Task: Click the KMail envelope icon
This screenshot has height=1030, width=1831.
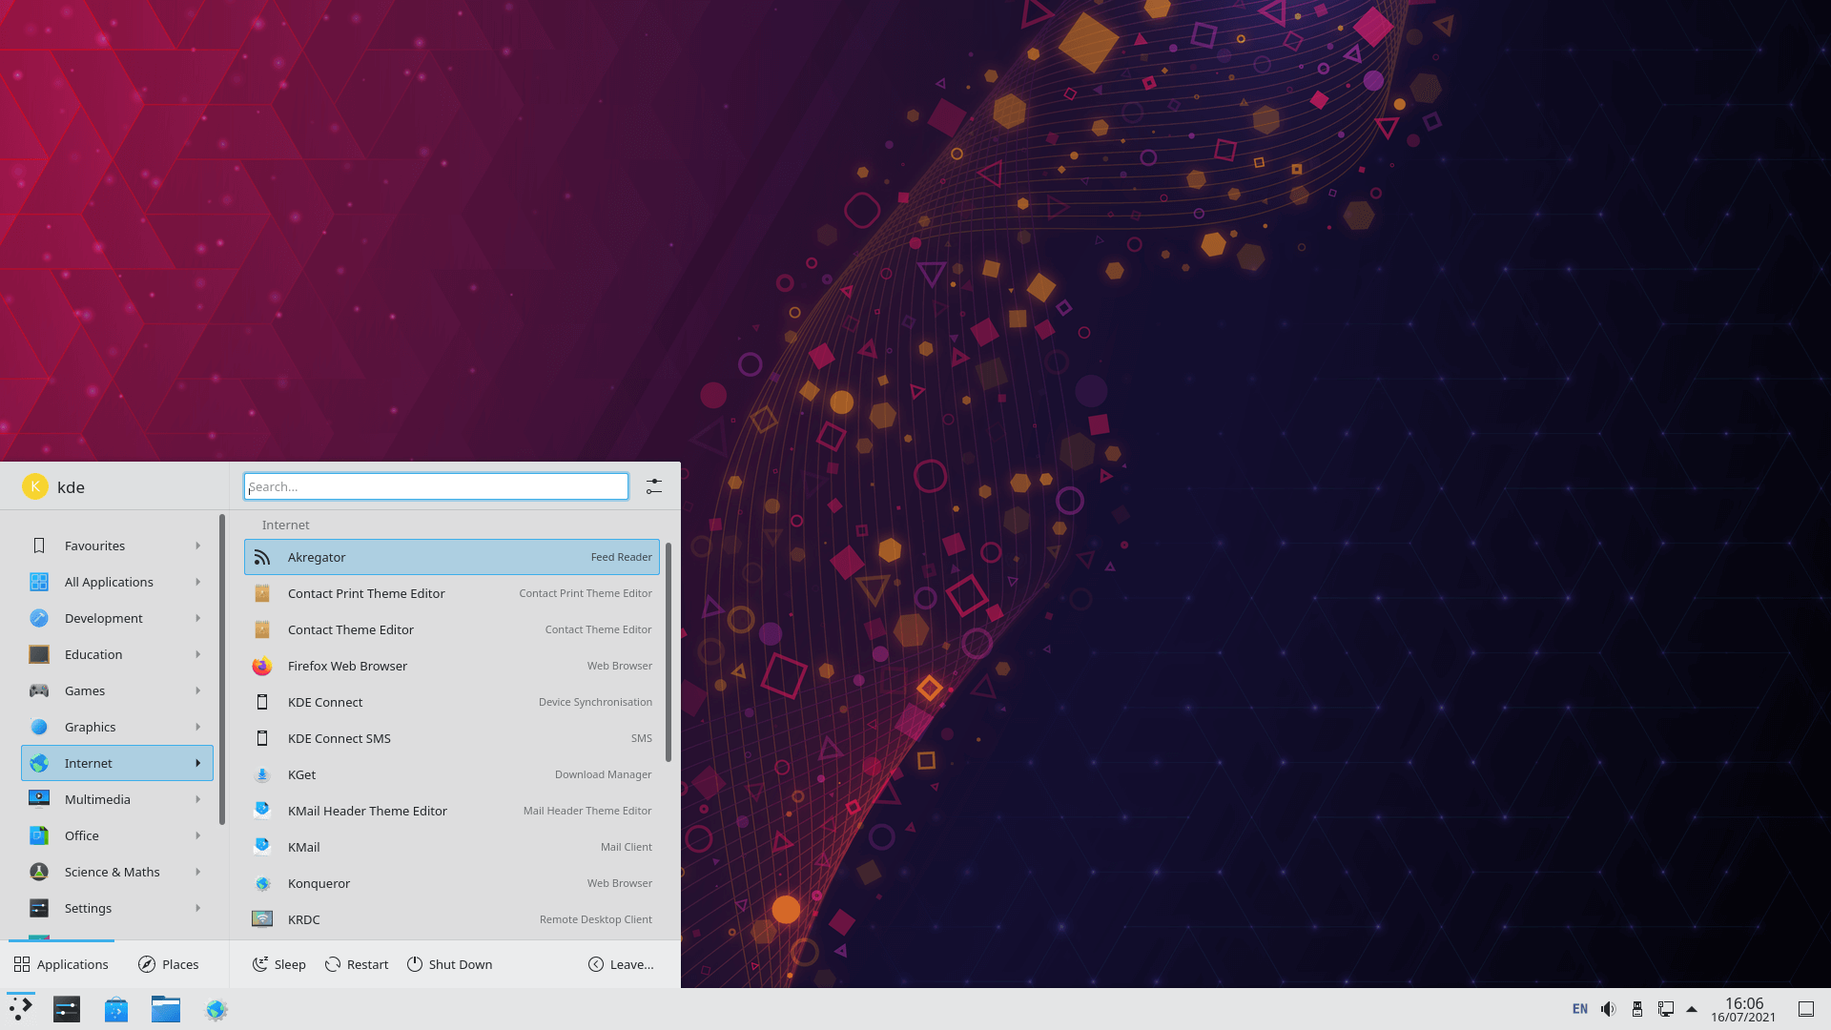Action: [262, 847]
